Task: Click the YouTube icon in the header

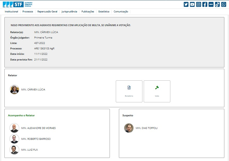Action: pyautogui.click(x=192, y=4)
